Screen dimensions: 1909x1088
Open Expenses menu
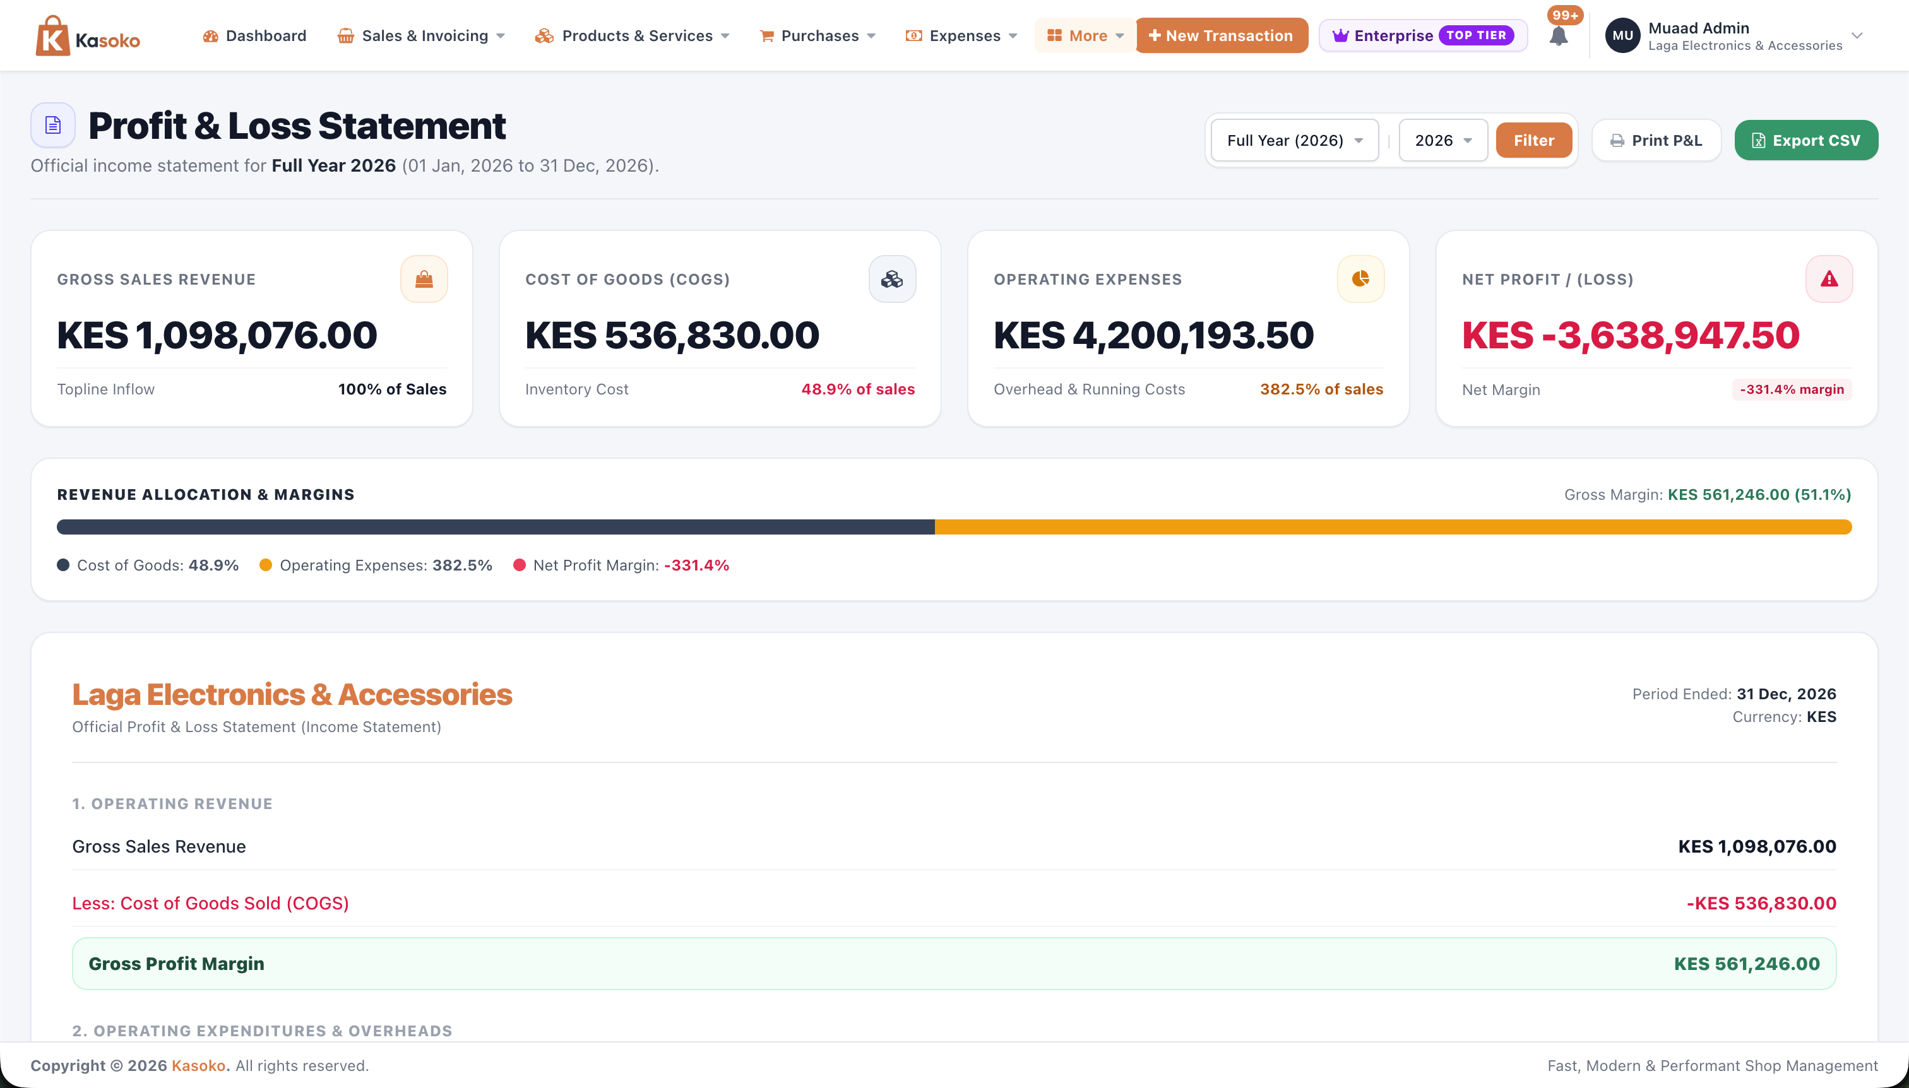click(x=961, y=36)
